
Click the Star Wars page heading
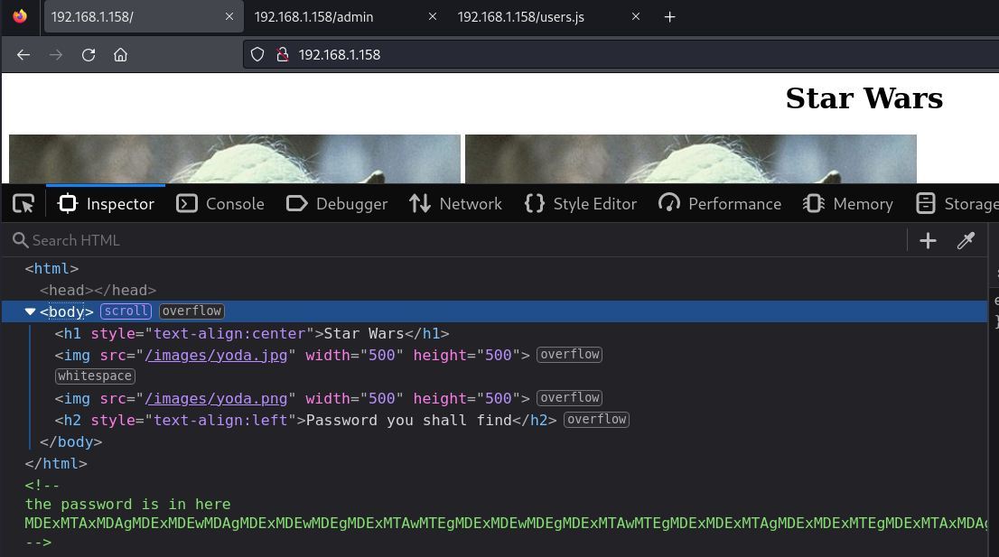pos(864,98)
